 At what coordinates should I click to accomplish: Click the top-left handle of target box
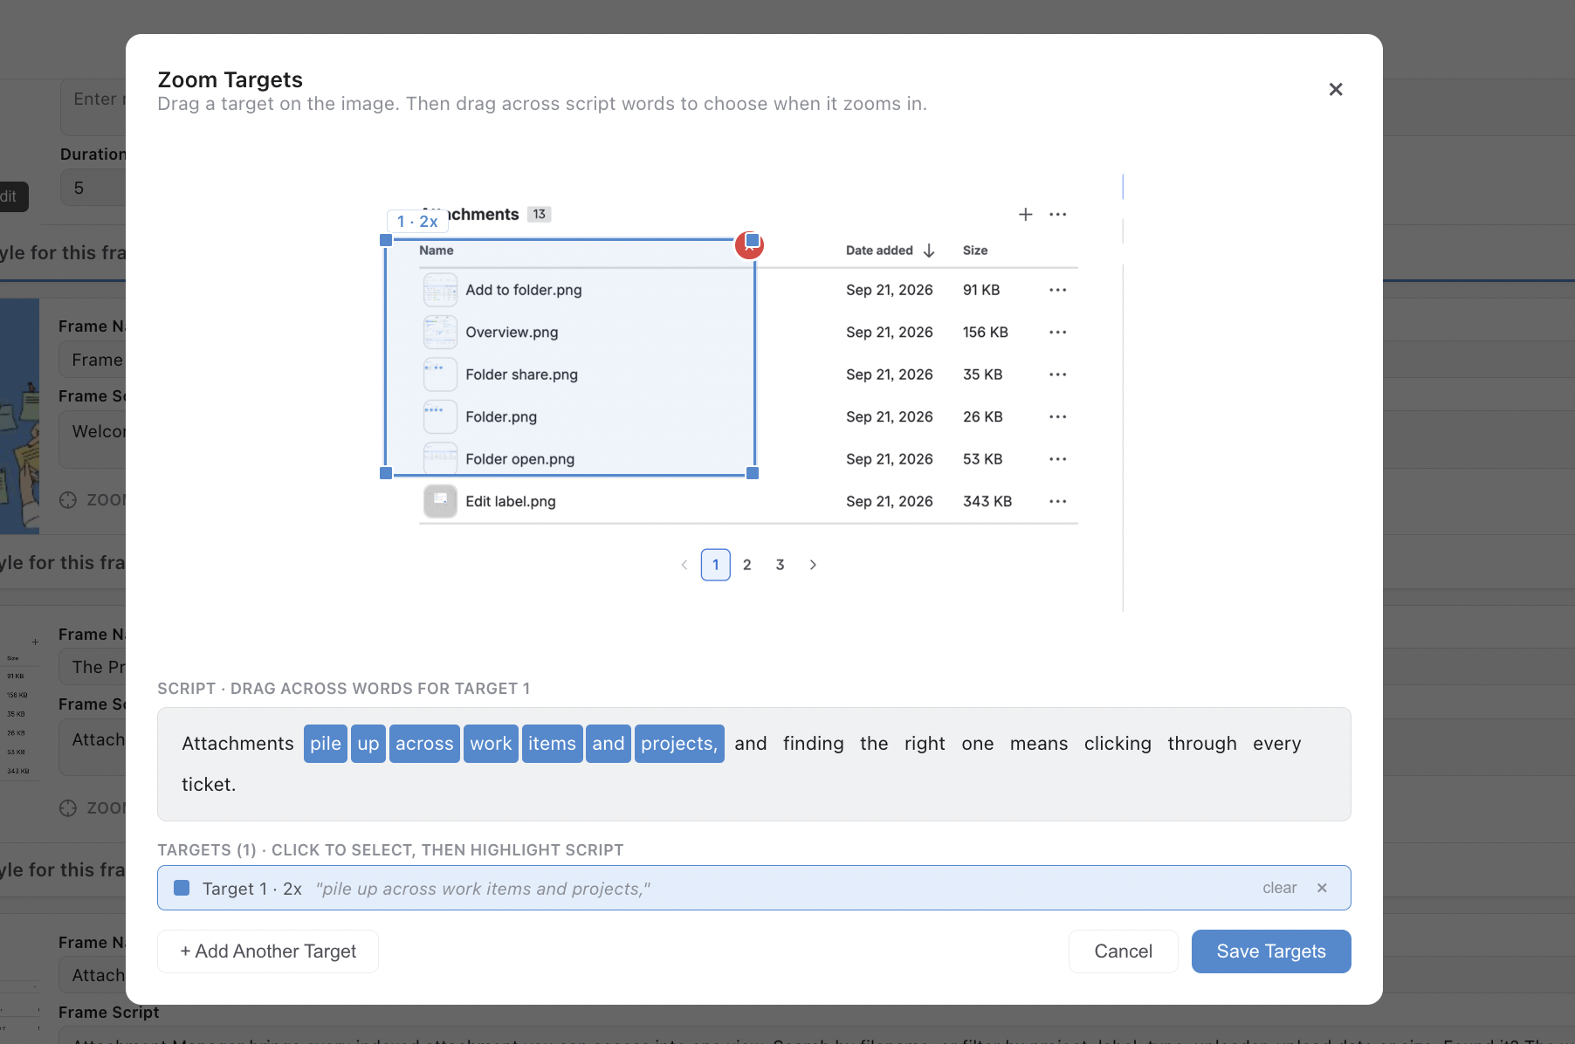[386, 240]
